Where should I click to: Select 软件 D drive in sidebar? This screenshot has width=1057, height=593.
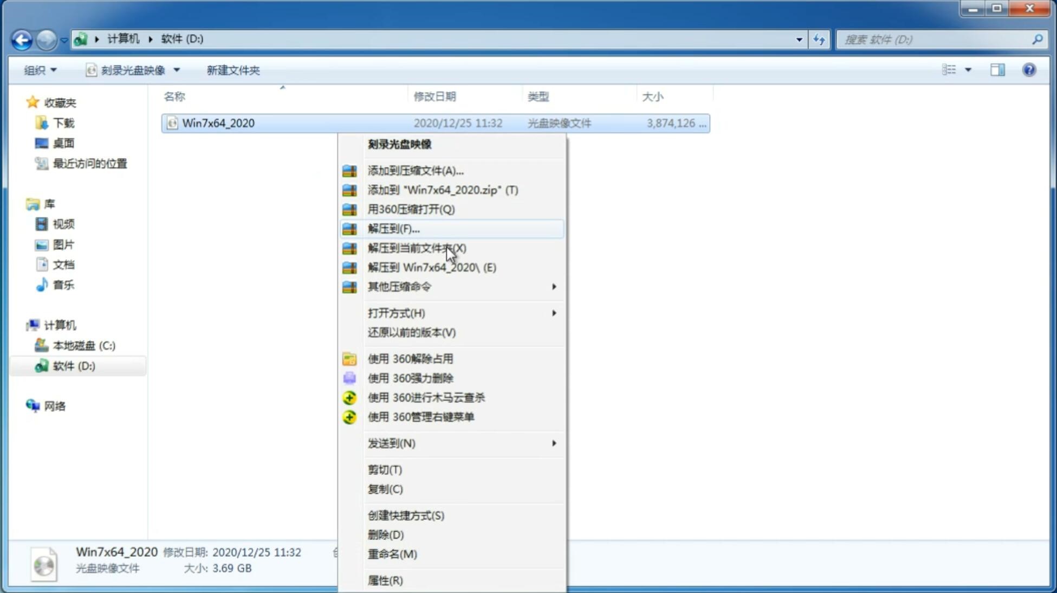[72, 365]
